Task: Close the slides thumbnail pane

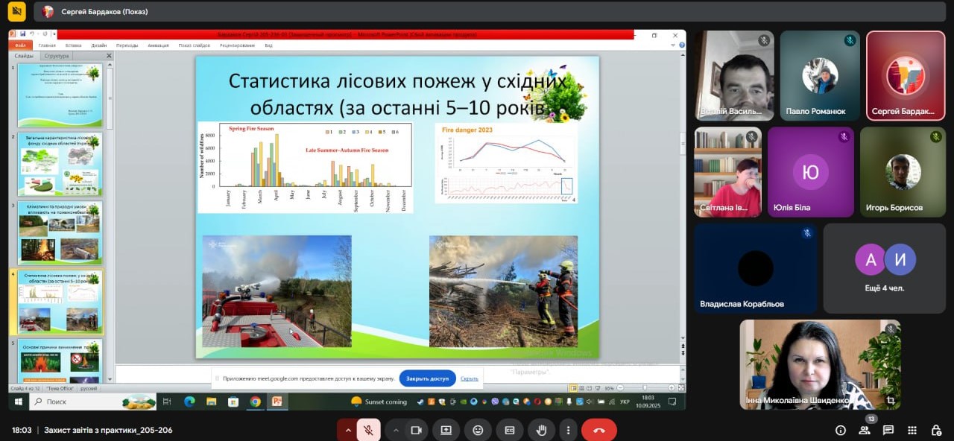Action: pos(109,56)
